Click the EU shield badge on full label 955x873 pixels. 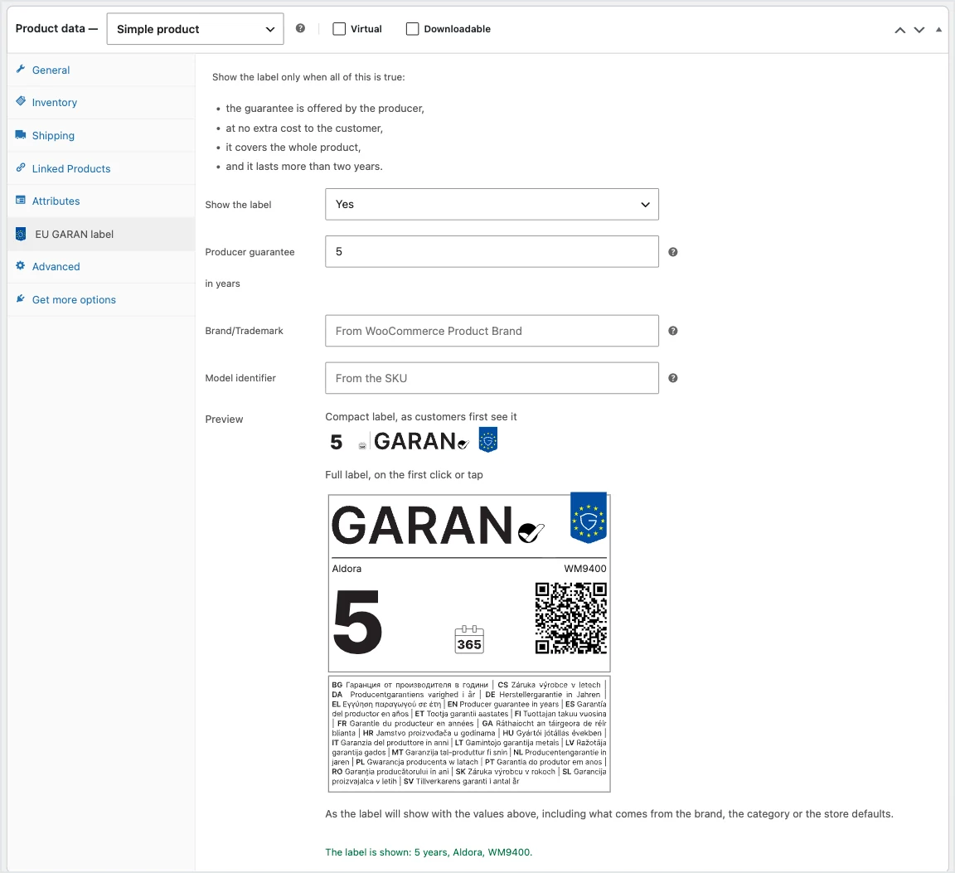(x=589, y=518)
